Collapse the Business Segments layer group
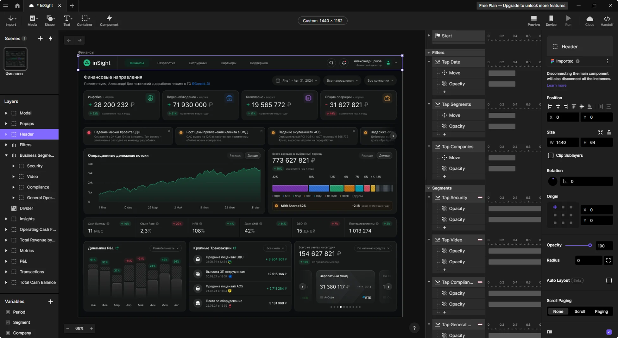The width and height of the screenshot is (618, 338). click(6, 155)
